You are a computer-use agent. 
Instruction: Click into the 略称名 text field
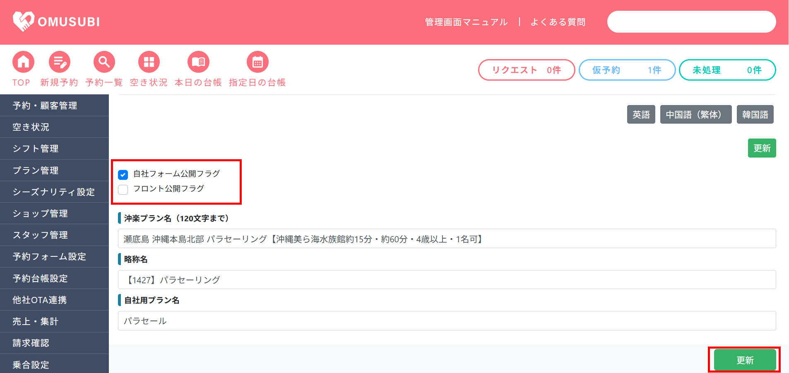click(447, 280)
